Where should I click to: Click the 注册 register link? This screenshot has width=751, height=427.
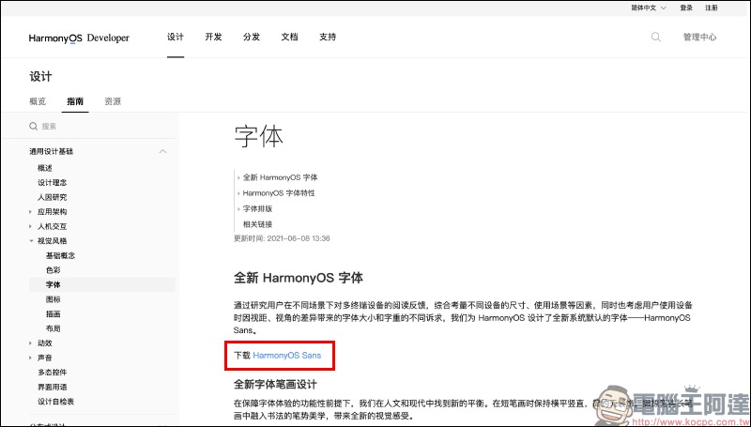(712, 8)
